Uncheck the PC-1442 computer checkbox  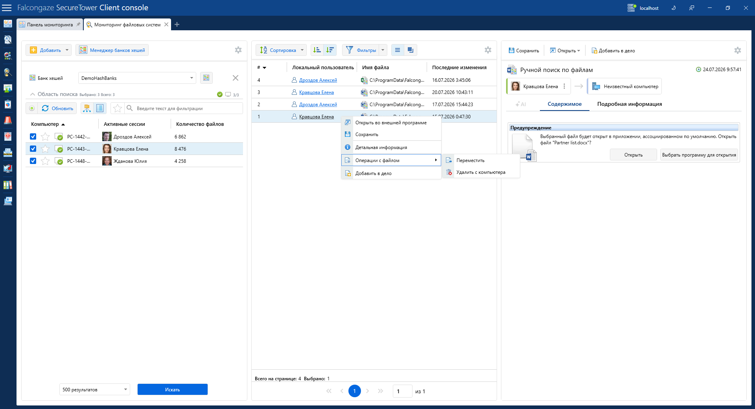click(x=33, y=136)
